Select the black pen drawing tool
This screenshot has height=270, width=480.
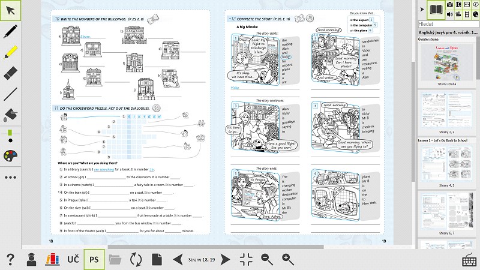pyautogui.click(x=10, y=32)
